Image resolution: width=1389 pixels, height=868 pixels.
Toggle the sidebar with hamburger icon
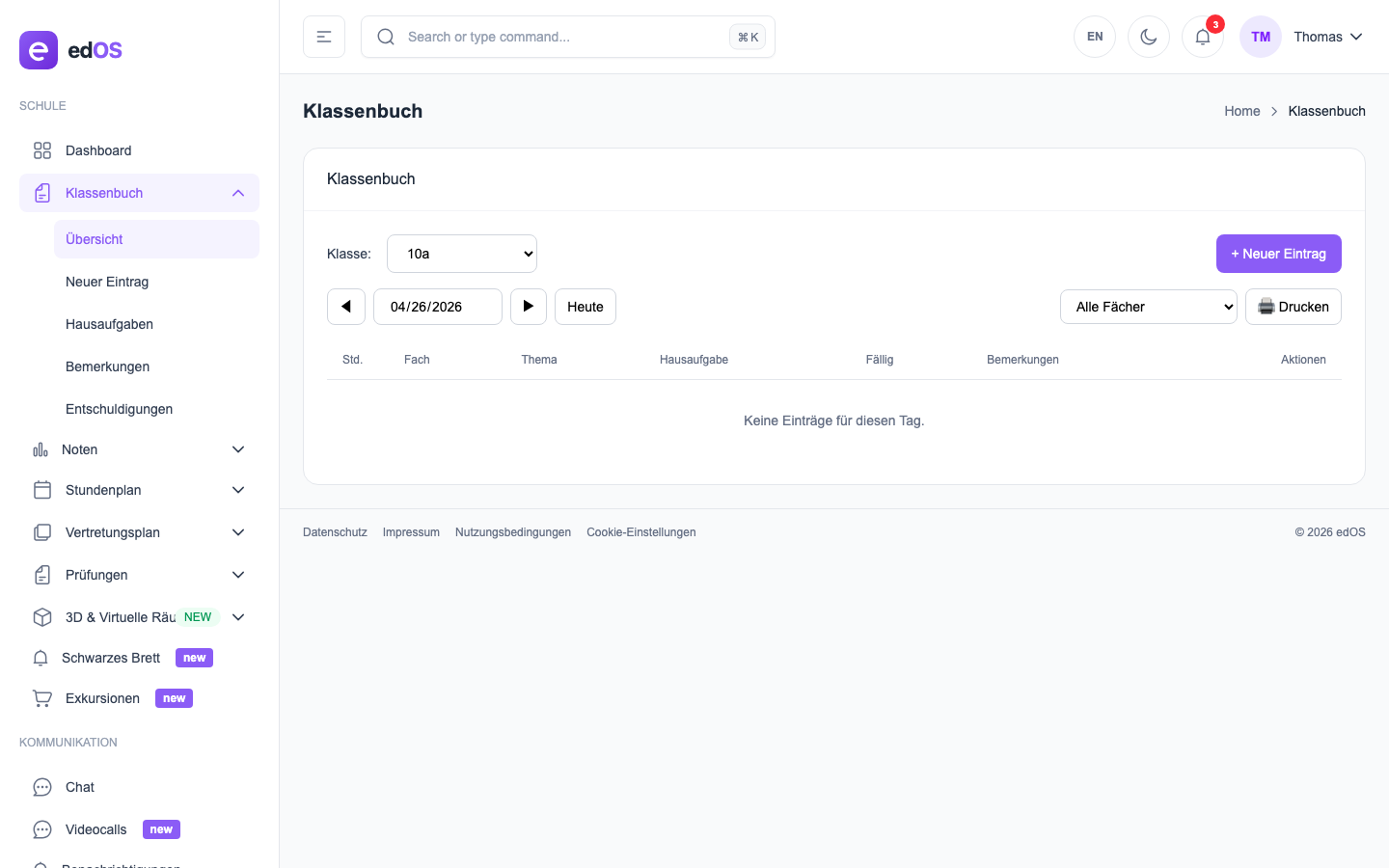(x=324, y=37)
